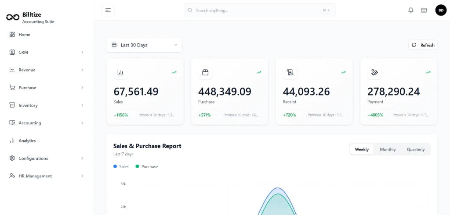This screenshot has width=450, height=215.
Task: Open the Home menu item
Action: click(x=47, y=35)
